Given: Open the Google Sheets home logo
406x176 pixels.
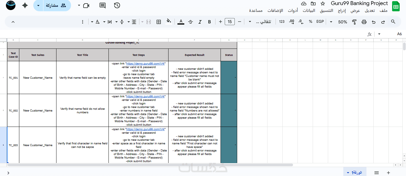Looking at the screenshot, I should click(x=396, y=6).
